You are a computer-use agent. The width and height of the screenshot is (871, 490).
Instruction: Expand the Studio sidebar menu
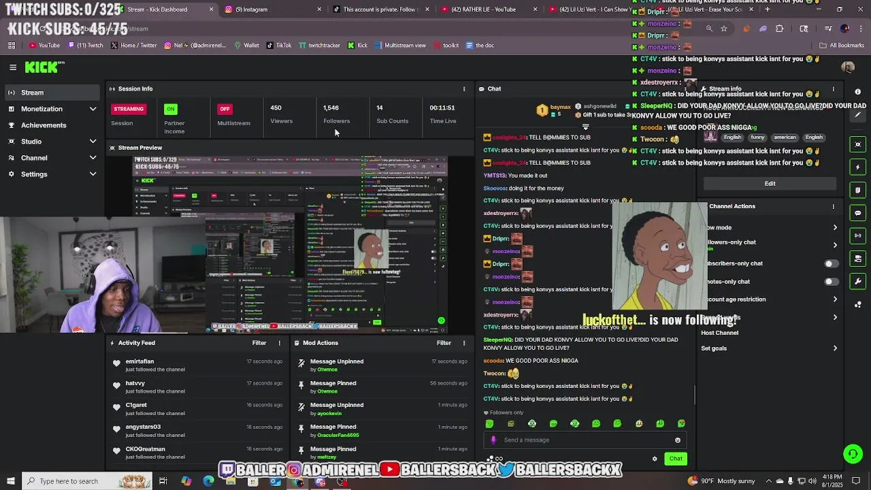tap(51, 142)
